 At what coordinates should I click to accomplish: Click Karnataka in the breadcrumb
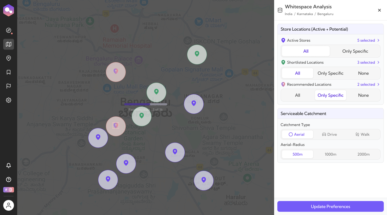tap(305, 14)
